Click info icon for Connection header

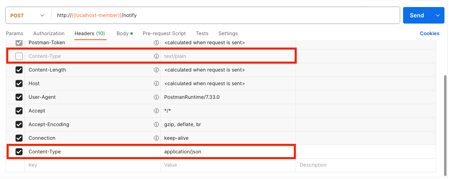coord(156,138)
